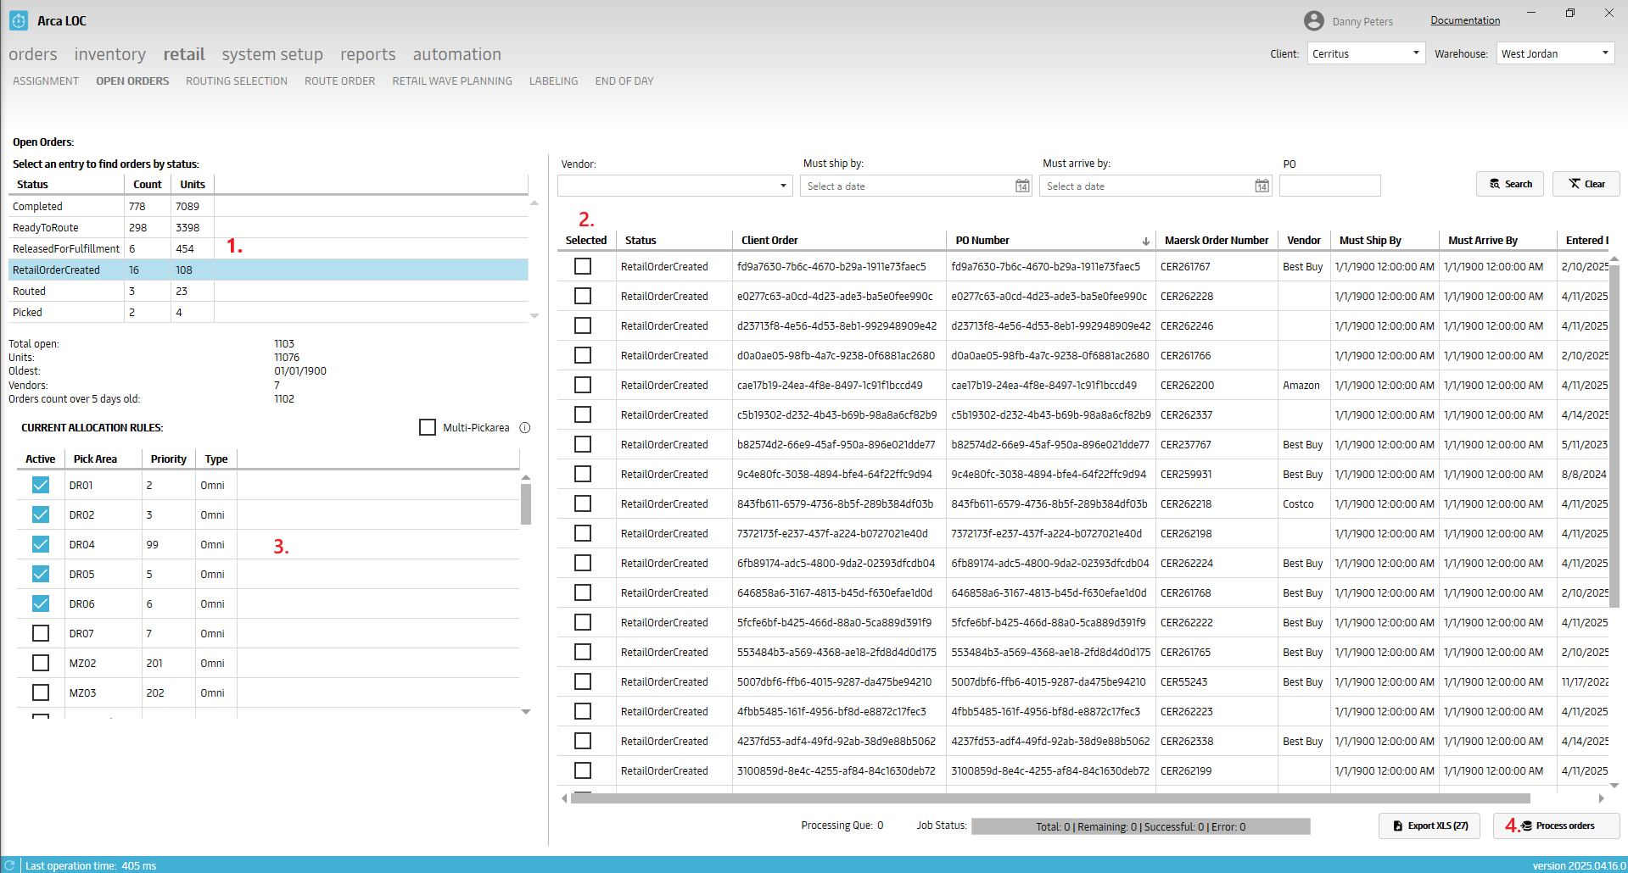
Task: Open the inventory main menu
Action: pyautogui.click(x=110, y=54)
